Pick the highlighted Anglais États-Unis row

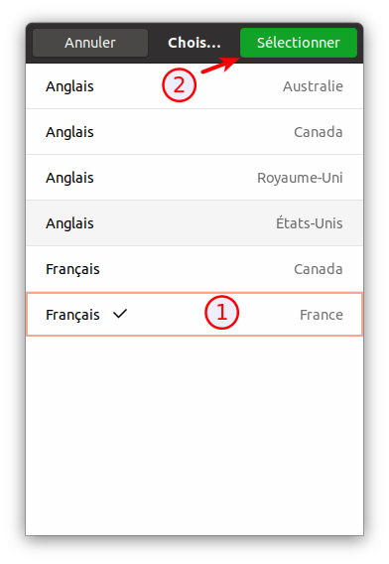click(x=194, y=223)
